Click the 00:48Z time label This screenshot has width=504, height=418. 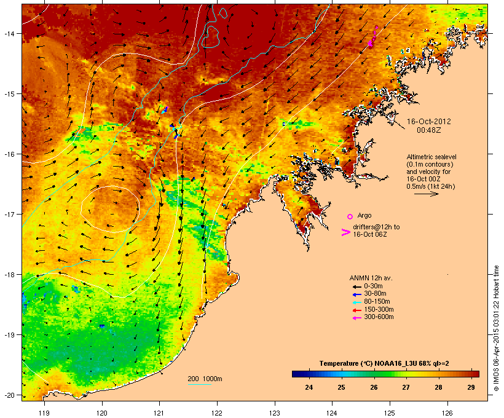click(x=429, y=130)
